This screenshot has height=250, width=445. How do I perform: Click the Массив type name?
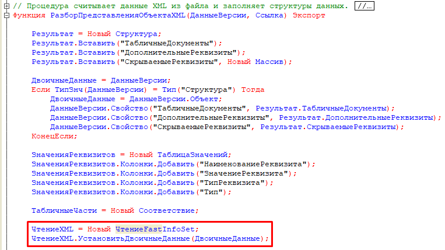(269, 62)
